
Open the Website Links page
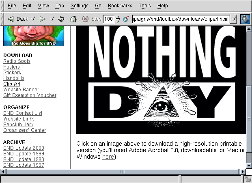pyautogui.click(x=19, y=119)
